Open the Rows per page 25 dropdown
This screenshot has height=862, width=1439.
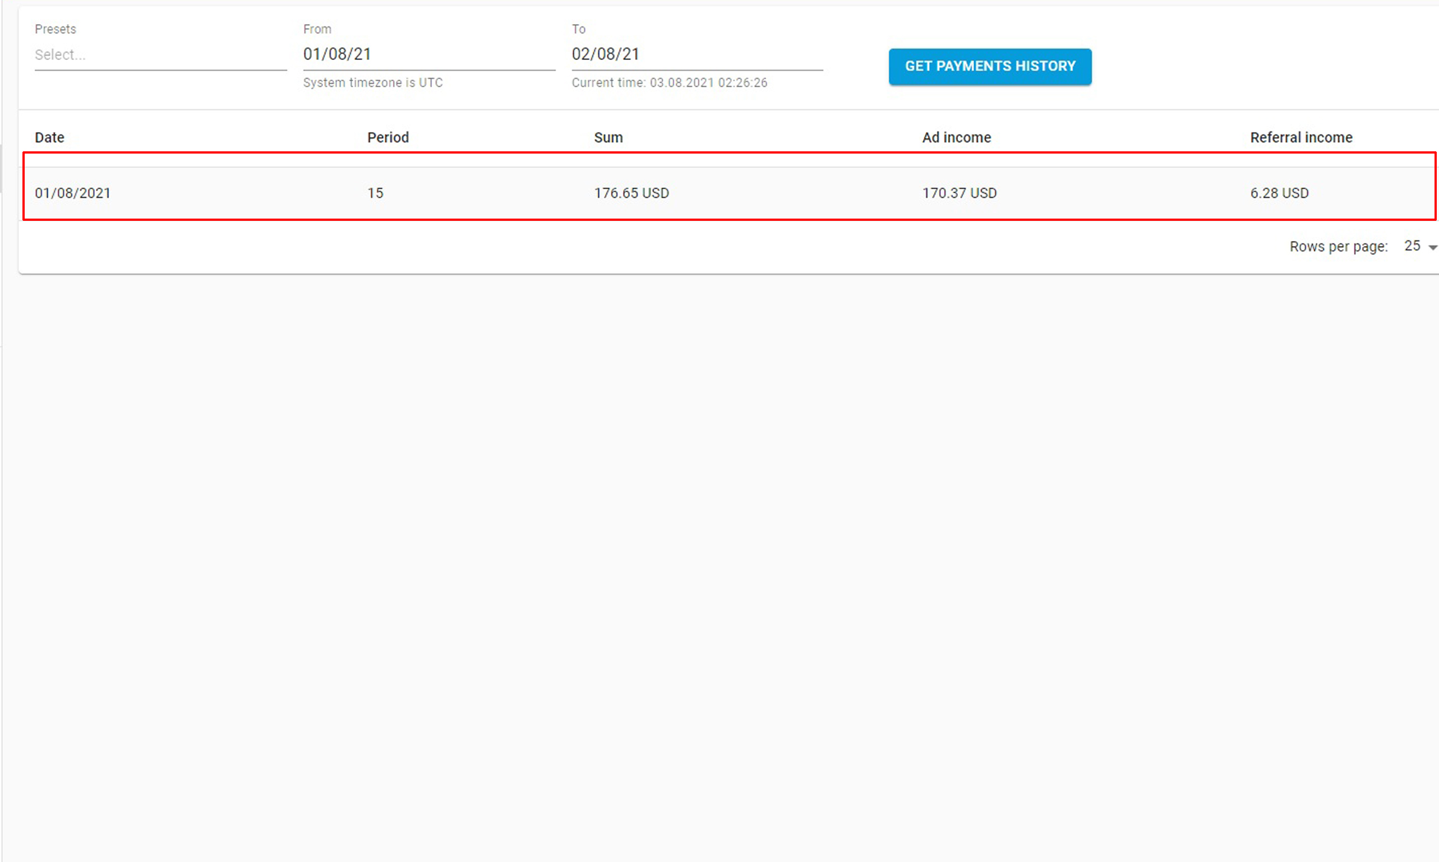click(1412, 245)
